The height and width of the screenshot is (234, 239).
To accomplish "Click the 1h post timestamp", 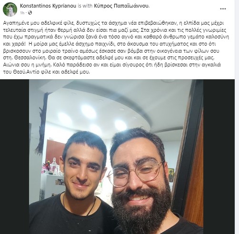I will point(22,13).
